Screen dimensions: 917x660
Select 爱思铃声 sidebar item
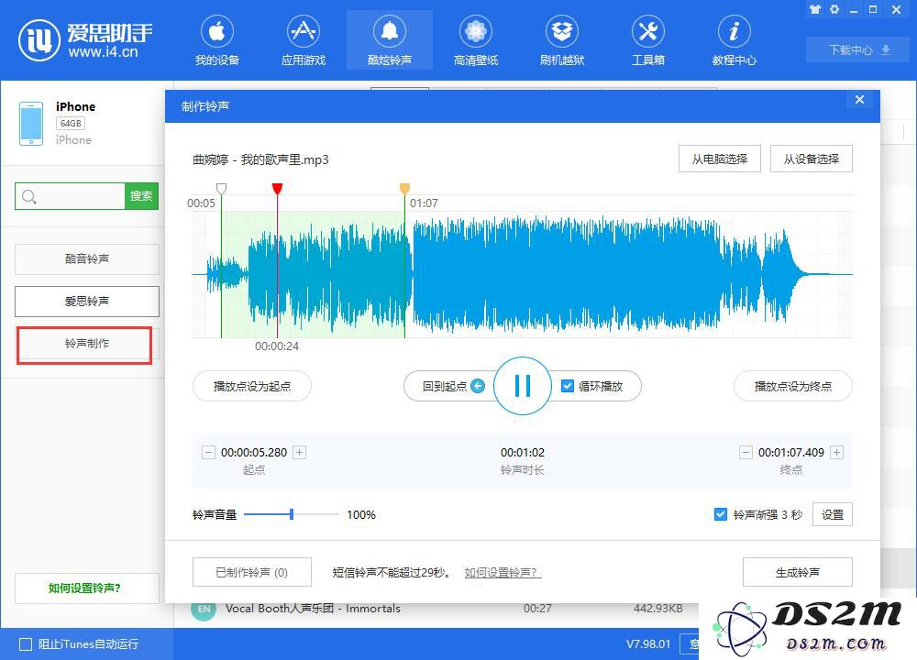click(87, 301)
